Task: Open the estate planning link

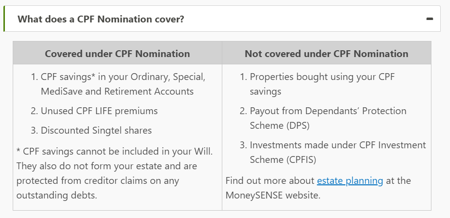Action: click(x=350, y=181)
